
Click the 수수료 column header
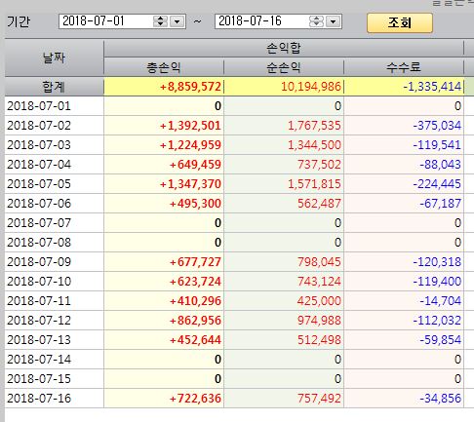(404, 67)
